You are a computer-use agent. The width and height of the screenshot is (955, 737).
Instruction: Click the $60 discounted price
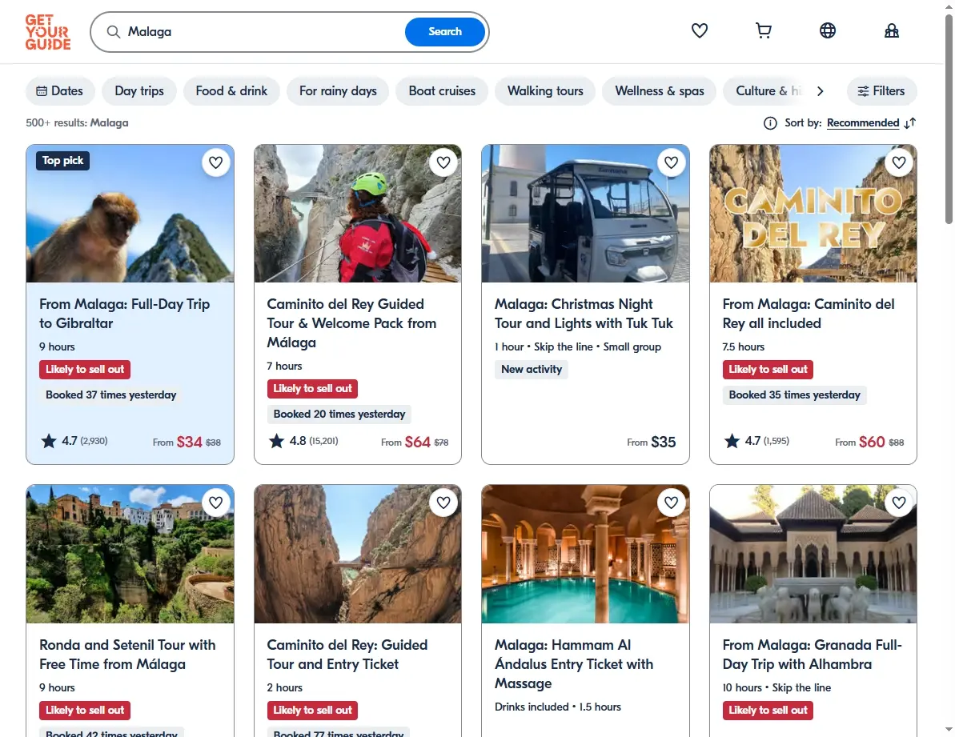click(x=872, y=442)
